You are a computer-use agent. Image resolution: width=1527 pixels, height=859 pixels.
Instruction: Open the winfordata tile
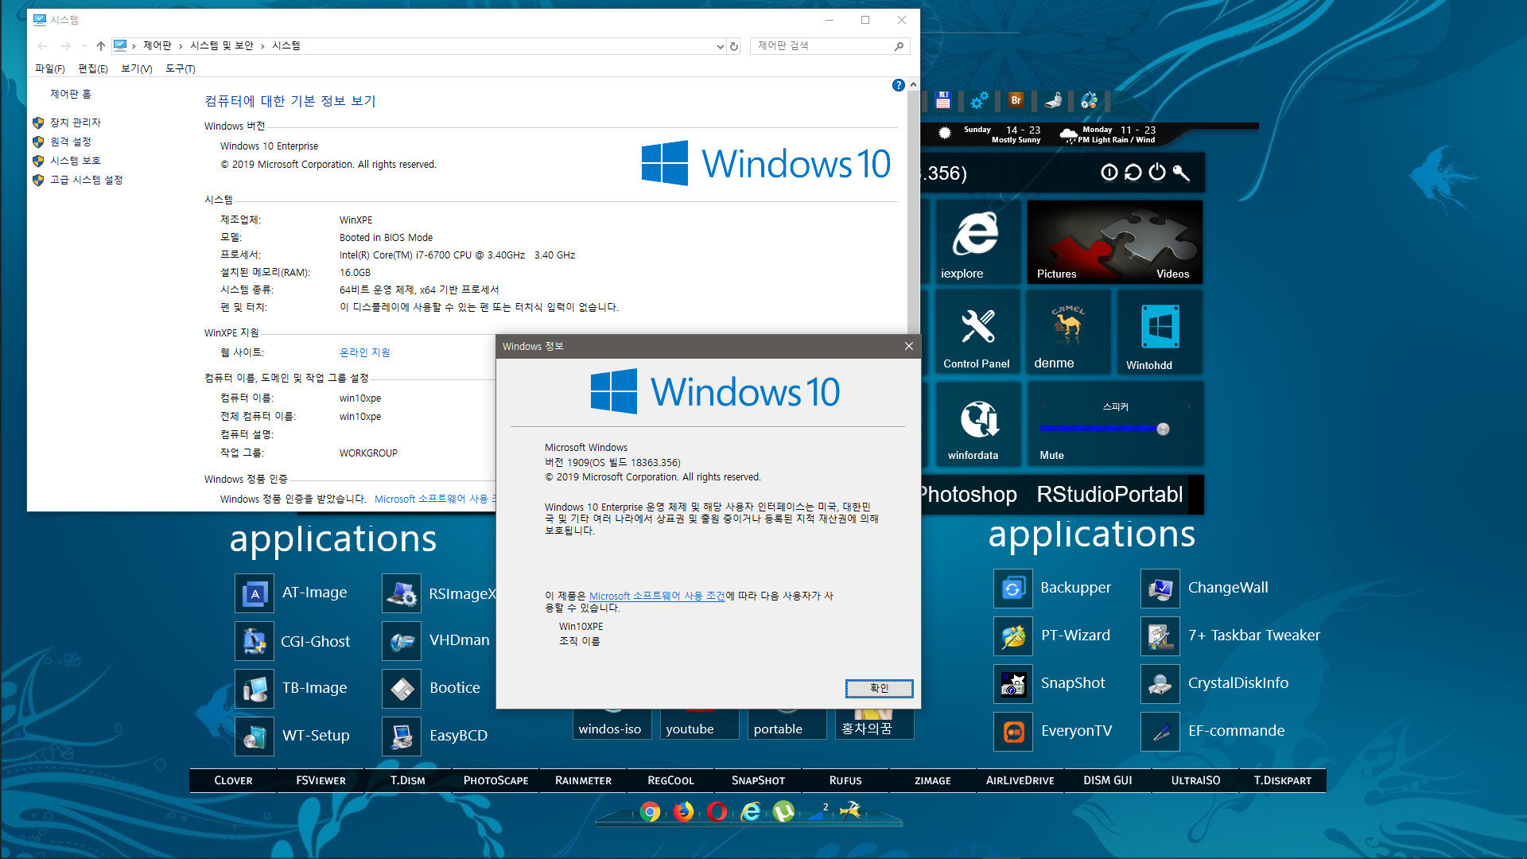[x=977, y=423]
